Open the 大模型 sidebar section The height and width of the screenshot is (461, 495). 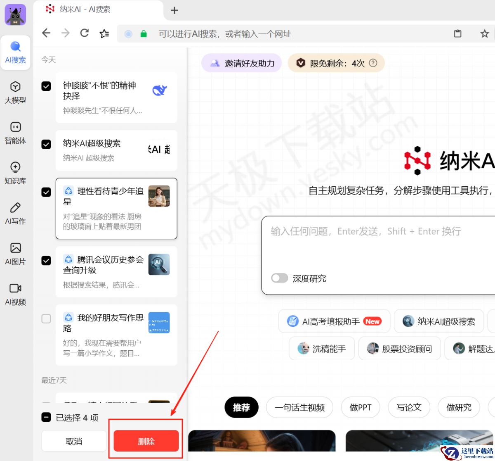[x=15, y=93]
